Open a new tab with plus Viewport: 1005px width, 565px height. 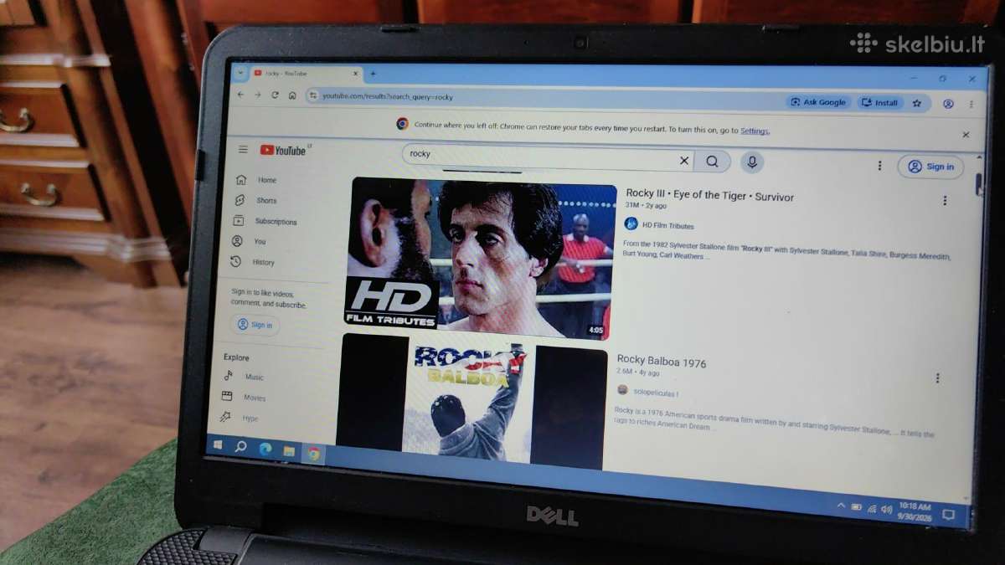click(x=374, y=74)
